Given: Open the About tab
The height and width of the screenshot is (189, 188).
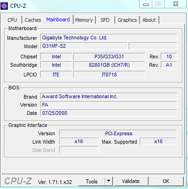Looking at the screenshot, I should 149,20.
